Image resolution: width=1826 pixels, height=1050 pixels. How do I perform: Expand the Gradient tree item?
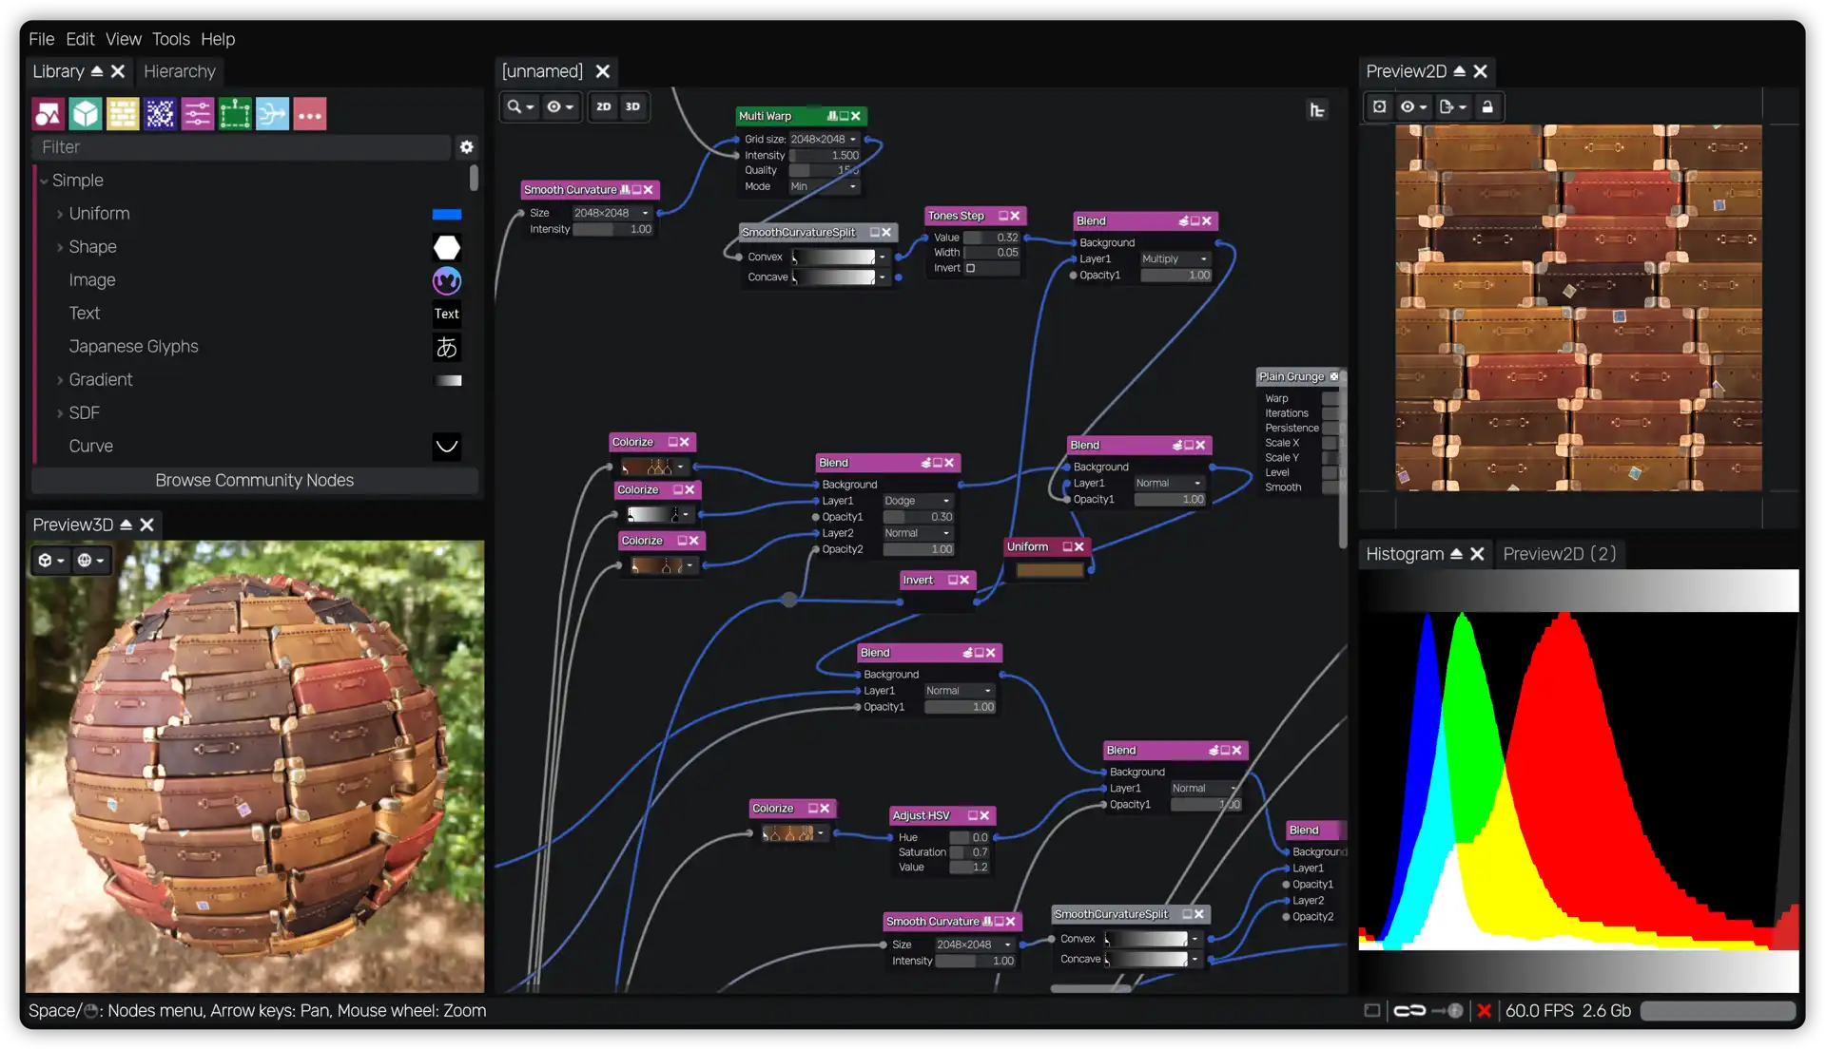pyautogui.click(x=60, y=380)
